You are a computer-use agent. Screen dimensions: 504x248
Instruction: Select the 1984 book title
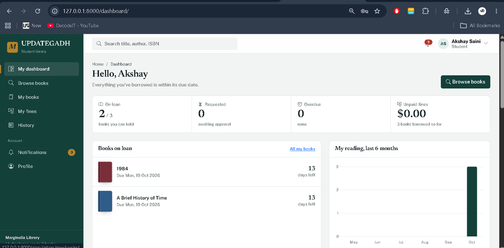123,168
